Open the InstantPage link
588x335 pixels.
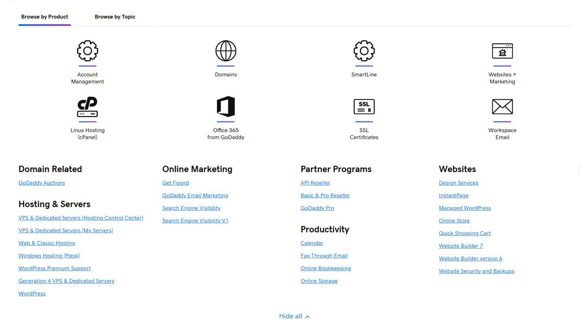coord(454,196)
